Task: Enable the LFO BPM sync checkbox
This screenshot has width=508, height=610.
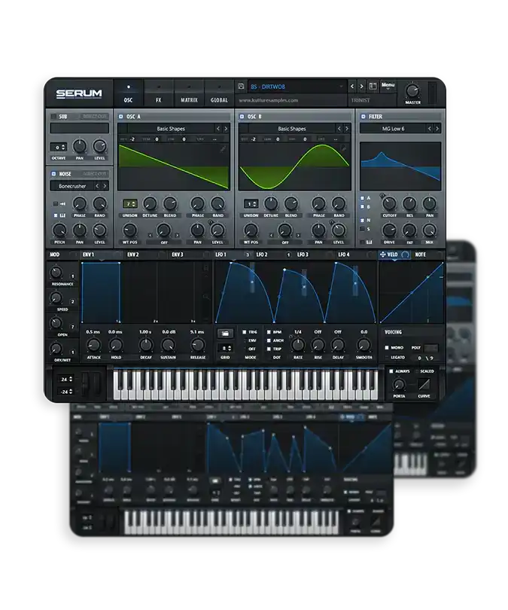Action: pos(269,332)
